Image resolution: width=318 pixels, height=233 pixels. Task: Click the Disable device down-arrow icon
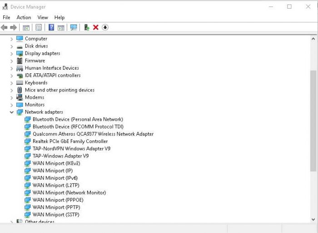[105, 27]
